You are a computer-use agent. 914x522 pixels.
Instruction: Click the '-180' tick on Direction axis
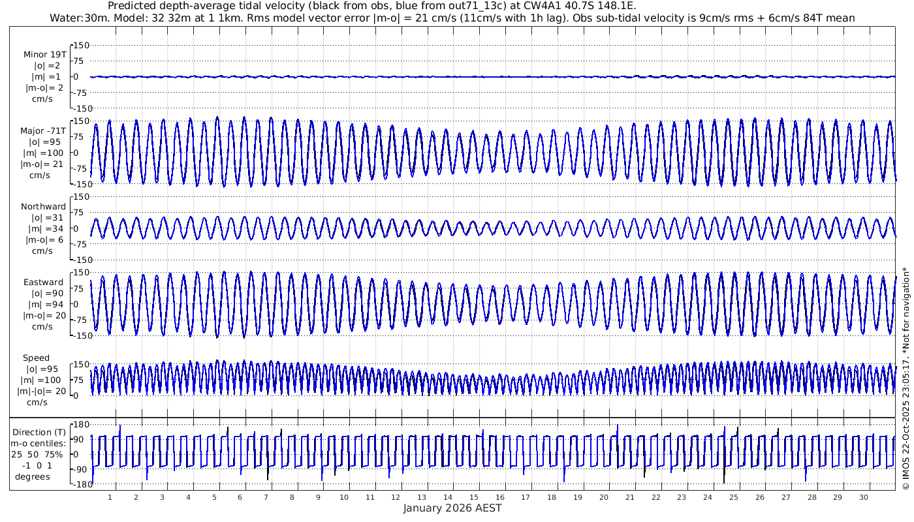[80, 484]
